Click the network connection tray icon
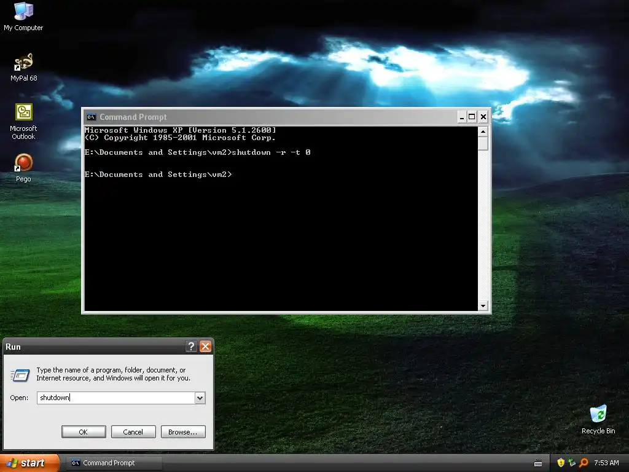The image size is (629, 472). click(x=572, y=463)
